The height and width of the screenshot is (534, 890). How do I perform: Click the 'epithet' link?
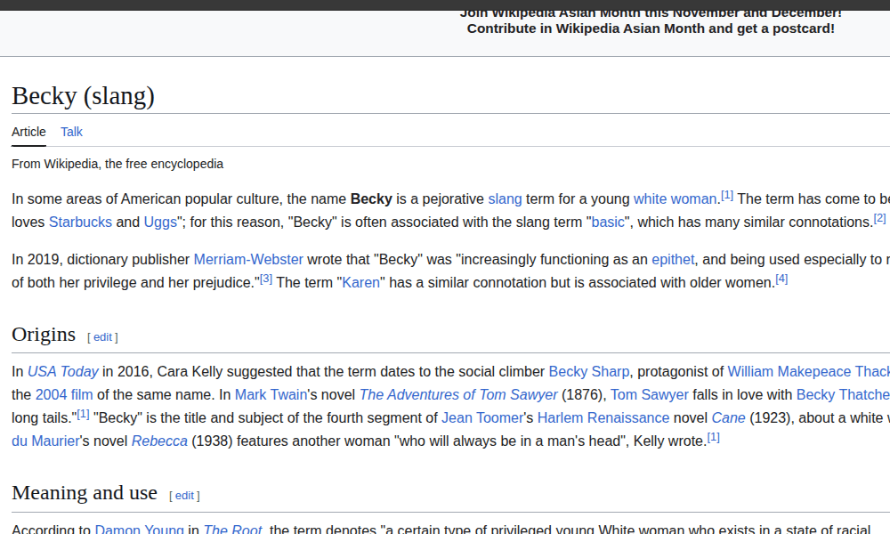pos(673,260)
